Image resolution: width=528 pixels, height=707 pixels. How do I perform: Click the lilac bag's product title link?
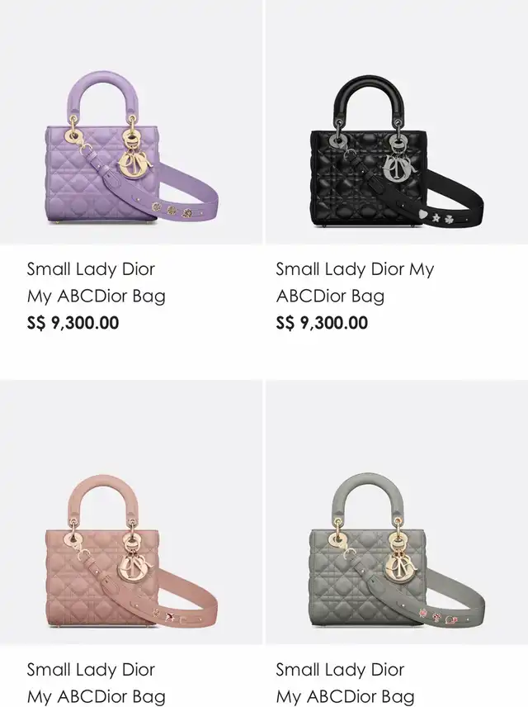coord(96,282)
